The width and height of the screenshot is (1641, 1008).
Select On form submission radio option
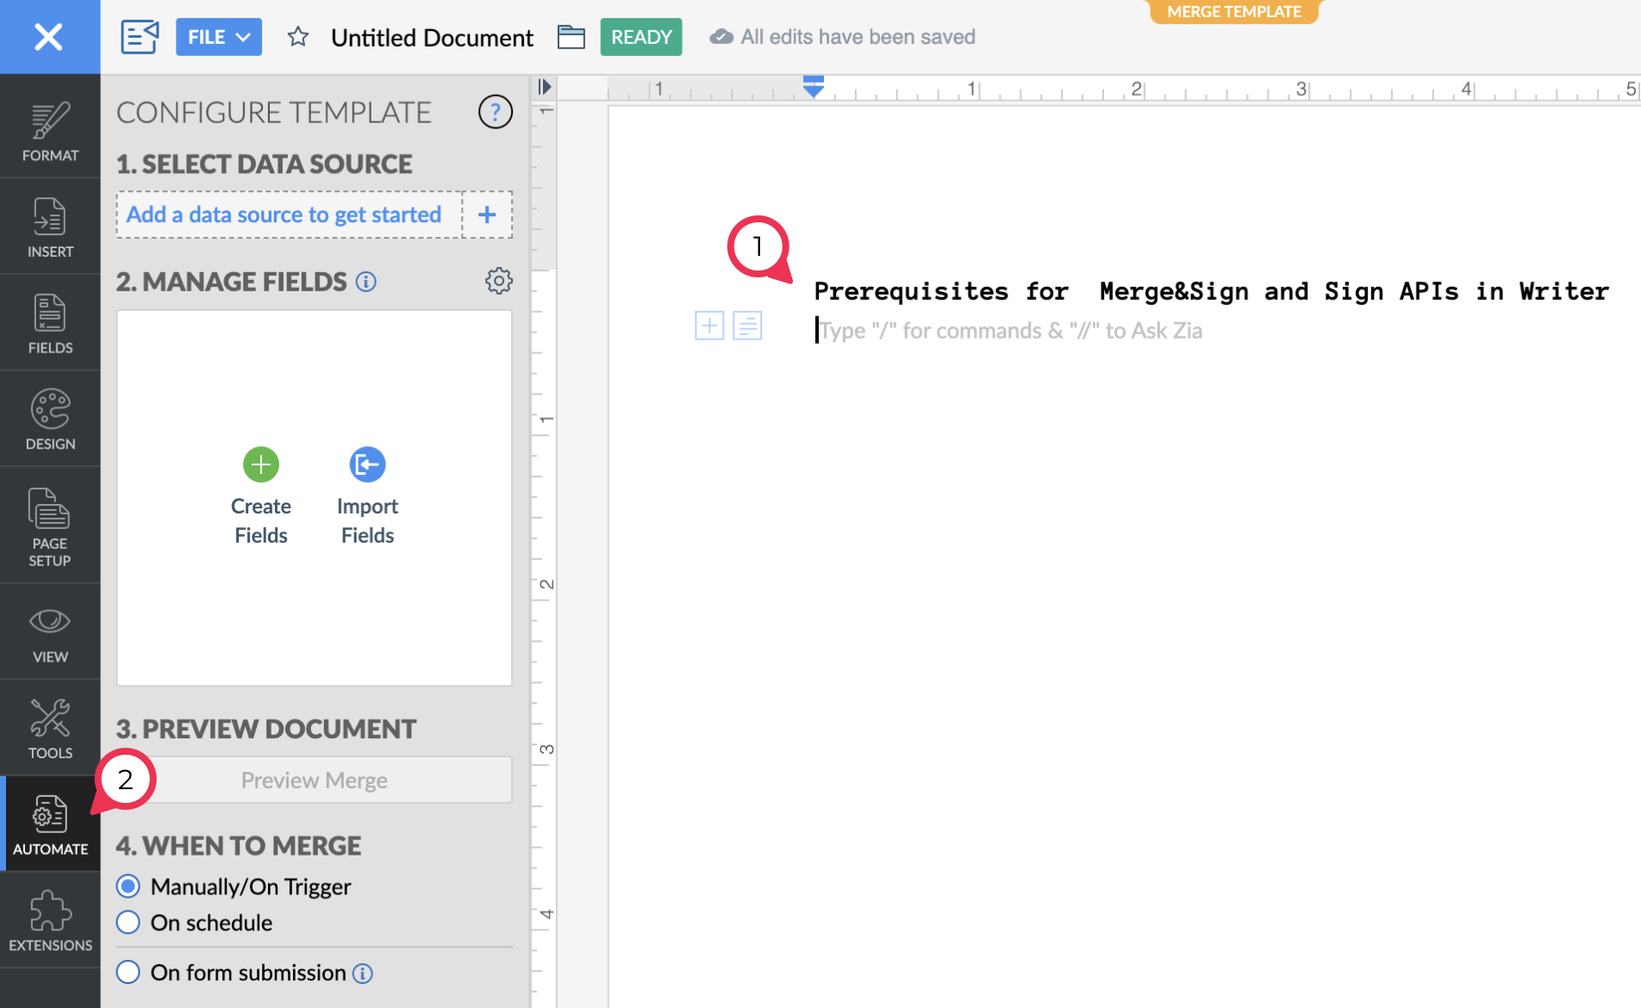point(128,973)
